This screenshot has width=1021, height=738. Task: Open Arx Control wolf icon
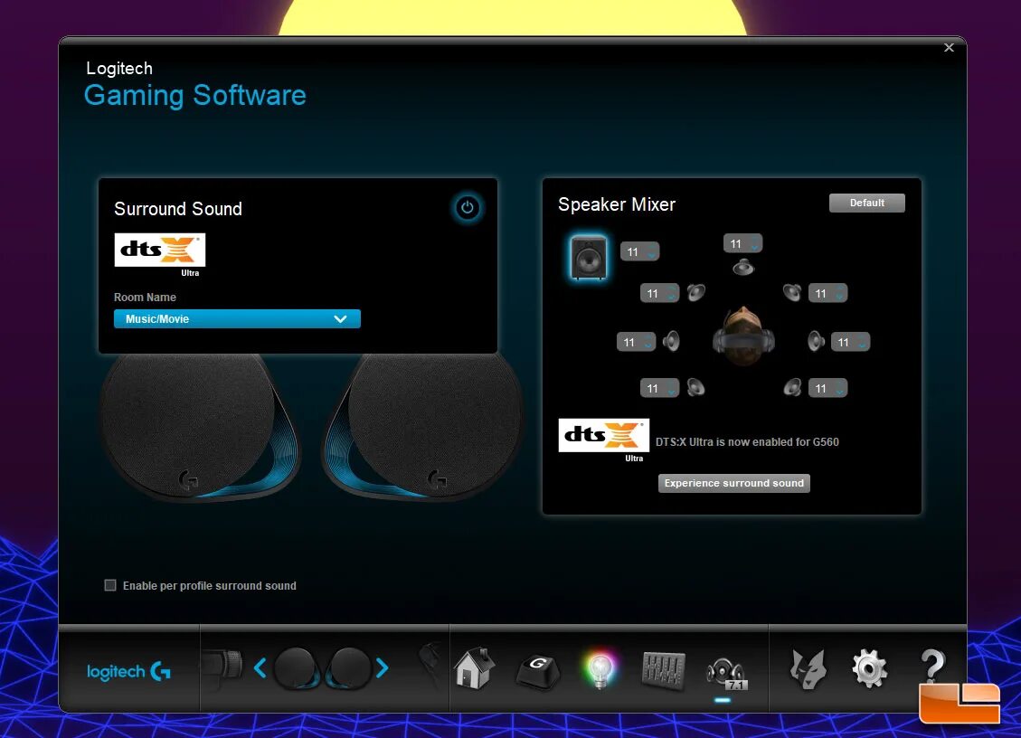tap(808, 669)
